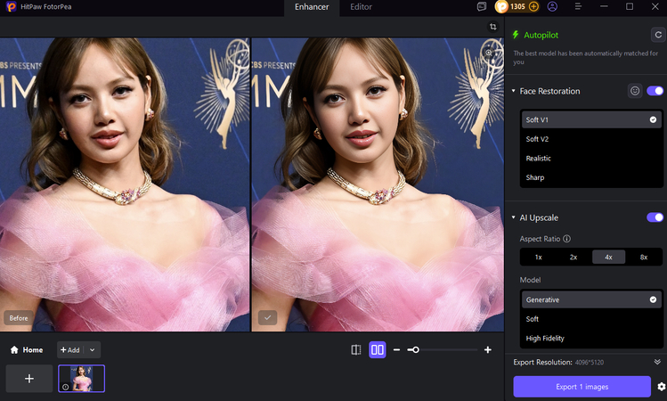This screenshot has width=667, height=401.
Task: Collapse the AI Upscale section
Action: (x=514, y=217)
